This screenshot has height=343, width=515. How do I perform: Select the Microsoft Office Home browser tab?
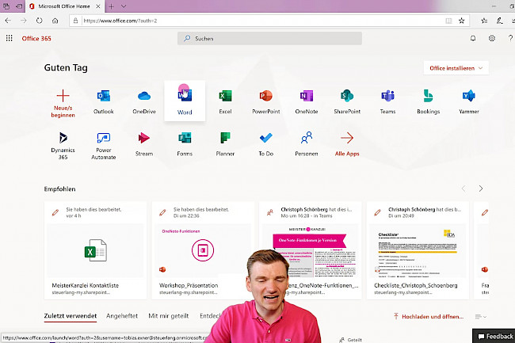(x=65, y=6)
